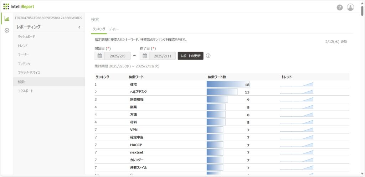Click the search word 副業
The height and width of the screenshot is (177, 365).
[x=134, y=107]
